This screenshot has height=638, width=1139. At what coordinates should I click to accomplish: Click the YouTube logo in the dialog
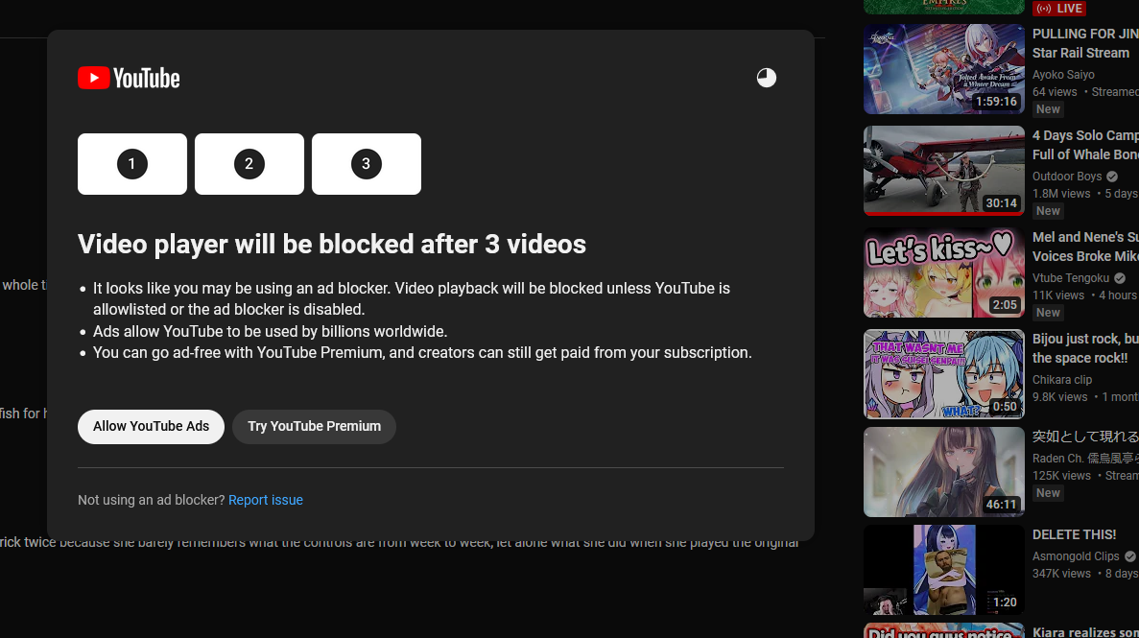(129, 78)
